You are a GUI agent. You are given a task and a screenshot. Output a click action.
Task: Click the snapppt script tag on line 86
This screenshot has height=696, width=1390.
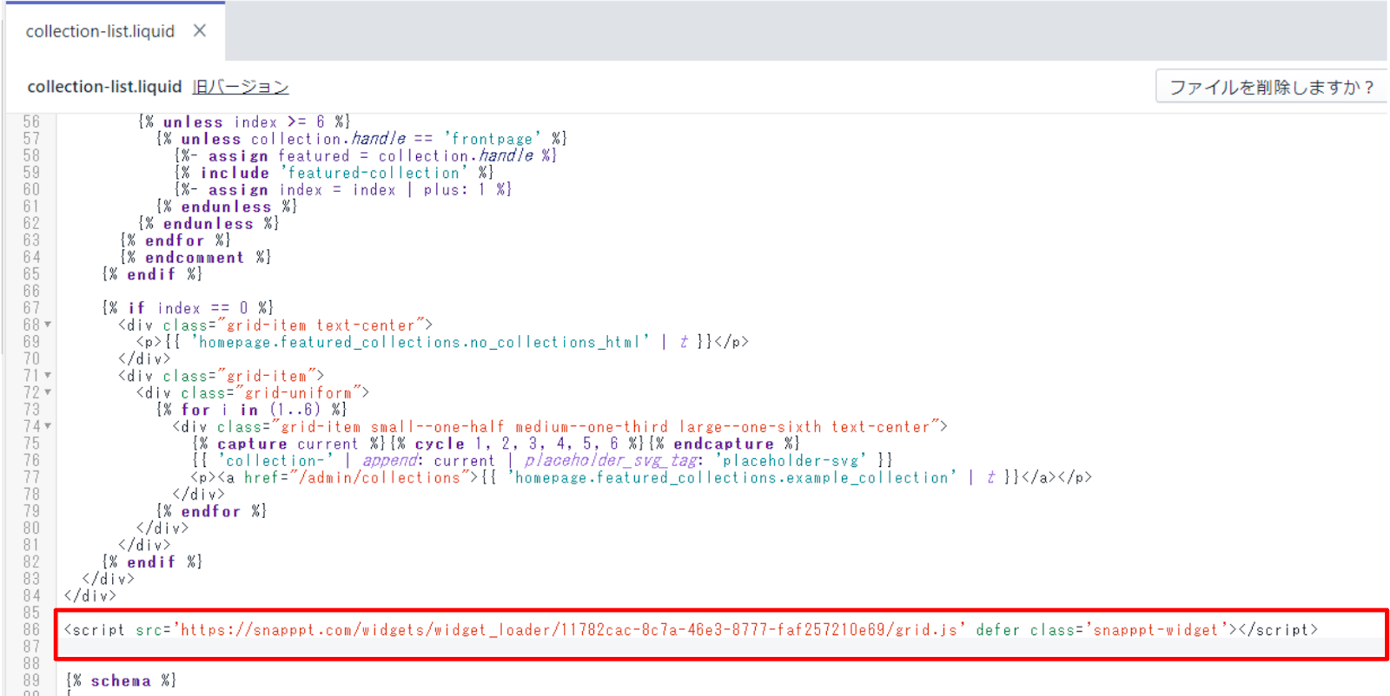tap(691, 630)
